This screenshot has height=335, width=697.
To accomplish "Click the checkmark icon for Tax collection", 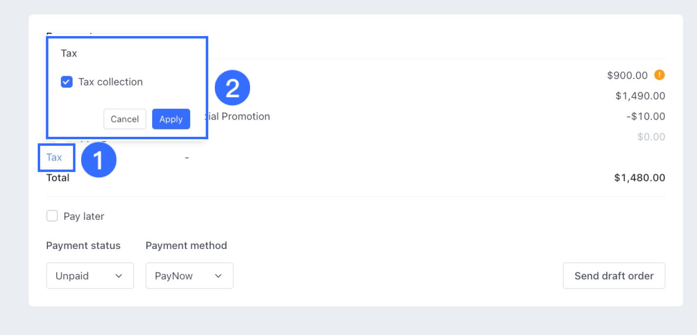I will [x=67, y=82].
